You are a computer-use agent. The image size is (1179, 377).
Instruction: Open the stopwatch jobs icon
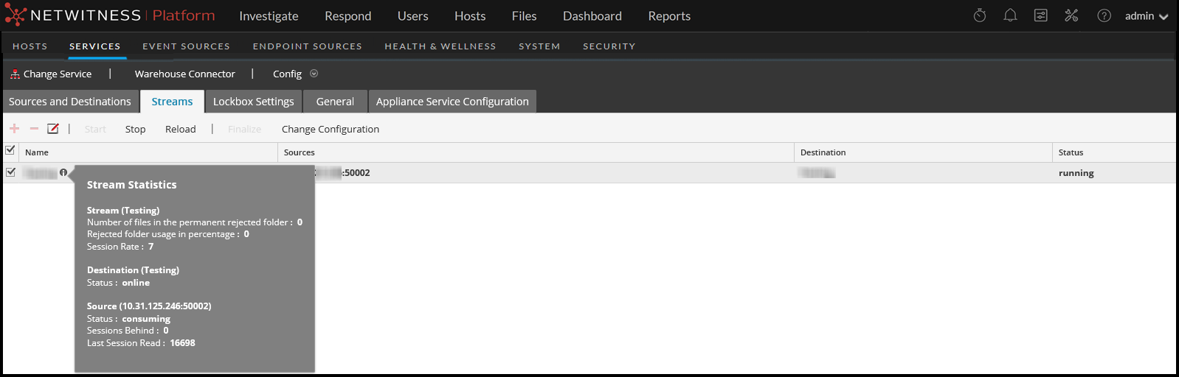pyautogui.click(x=980, y=15)
